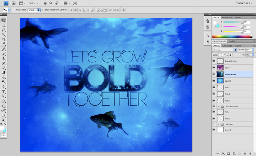256x156 pixels.
Task: Select the Path Selection tool
Action: [3, 96]
